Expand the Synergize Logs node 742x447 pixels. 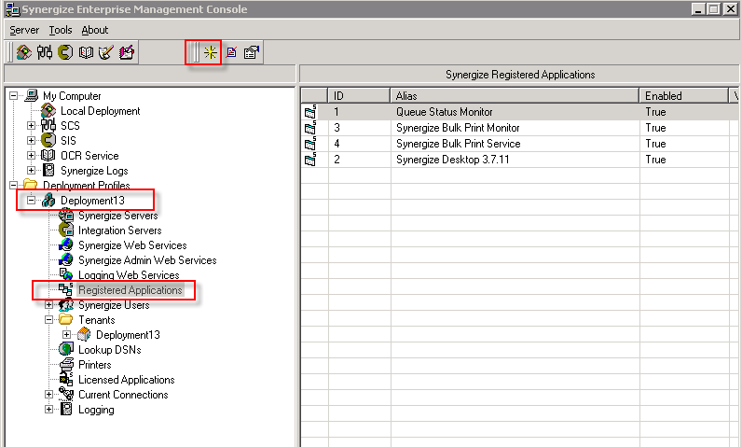click(32, 170)
